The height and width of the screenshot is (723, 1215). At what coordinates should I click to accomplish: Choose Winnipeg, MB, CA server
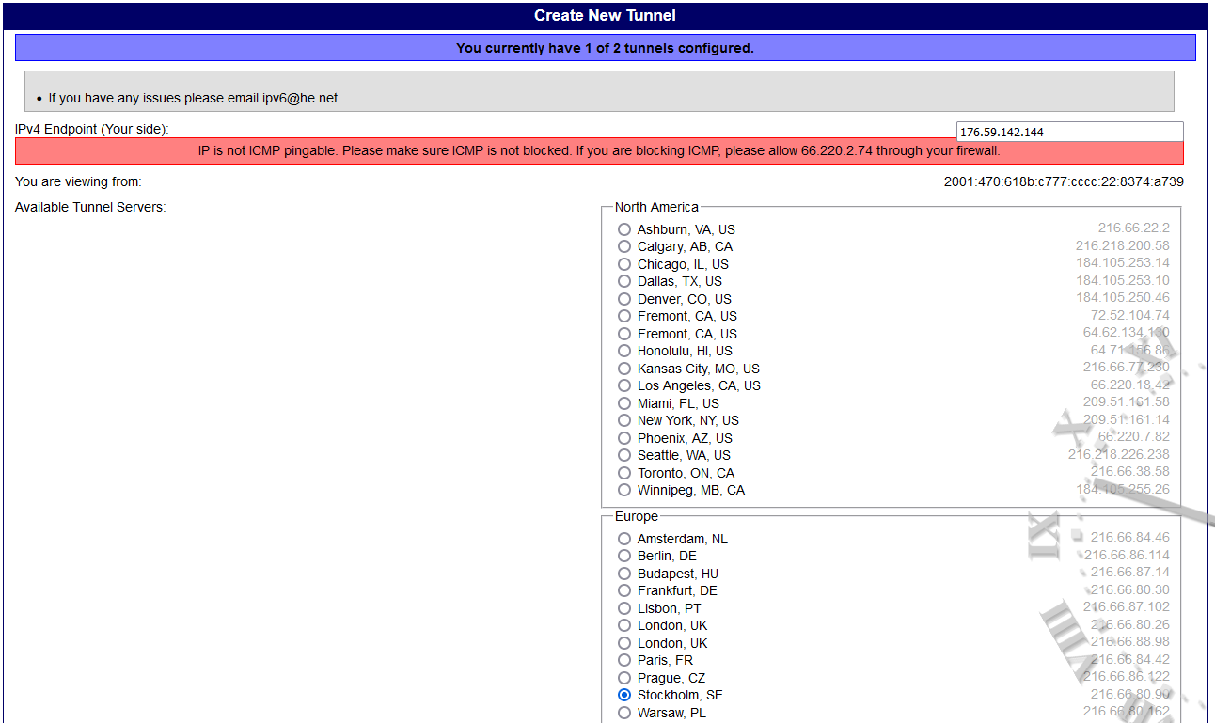point(624,490)
